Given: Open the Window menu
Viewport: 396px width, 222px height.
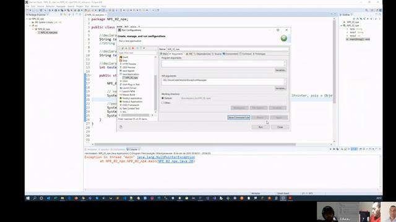Looking at the screenshot, I should point(95,6).
